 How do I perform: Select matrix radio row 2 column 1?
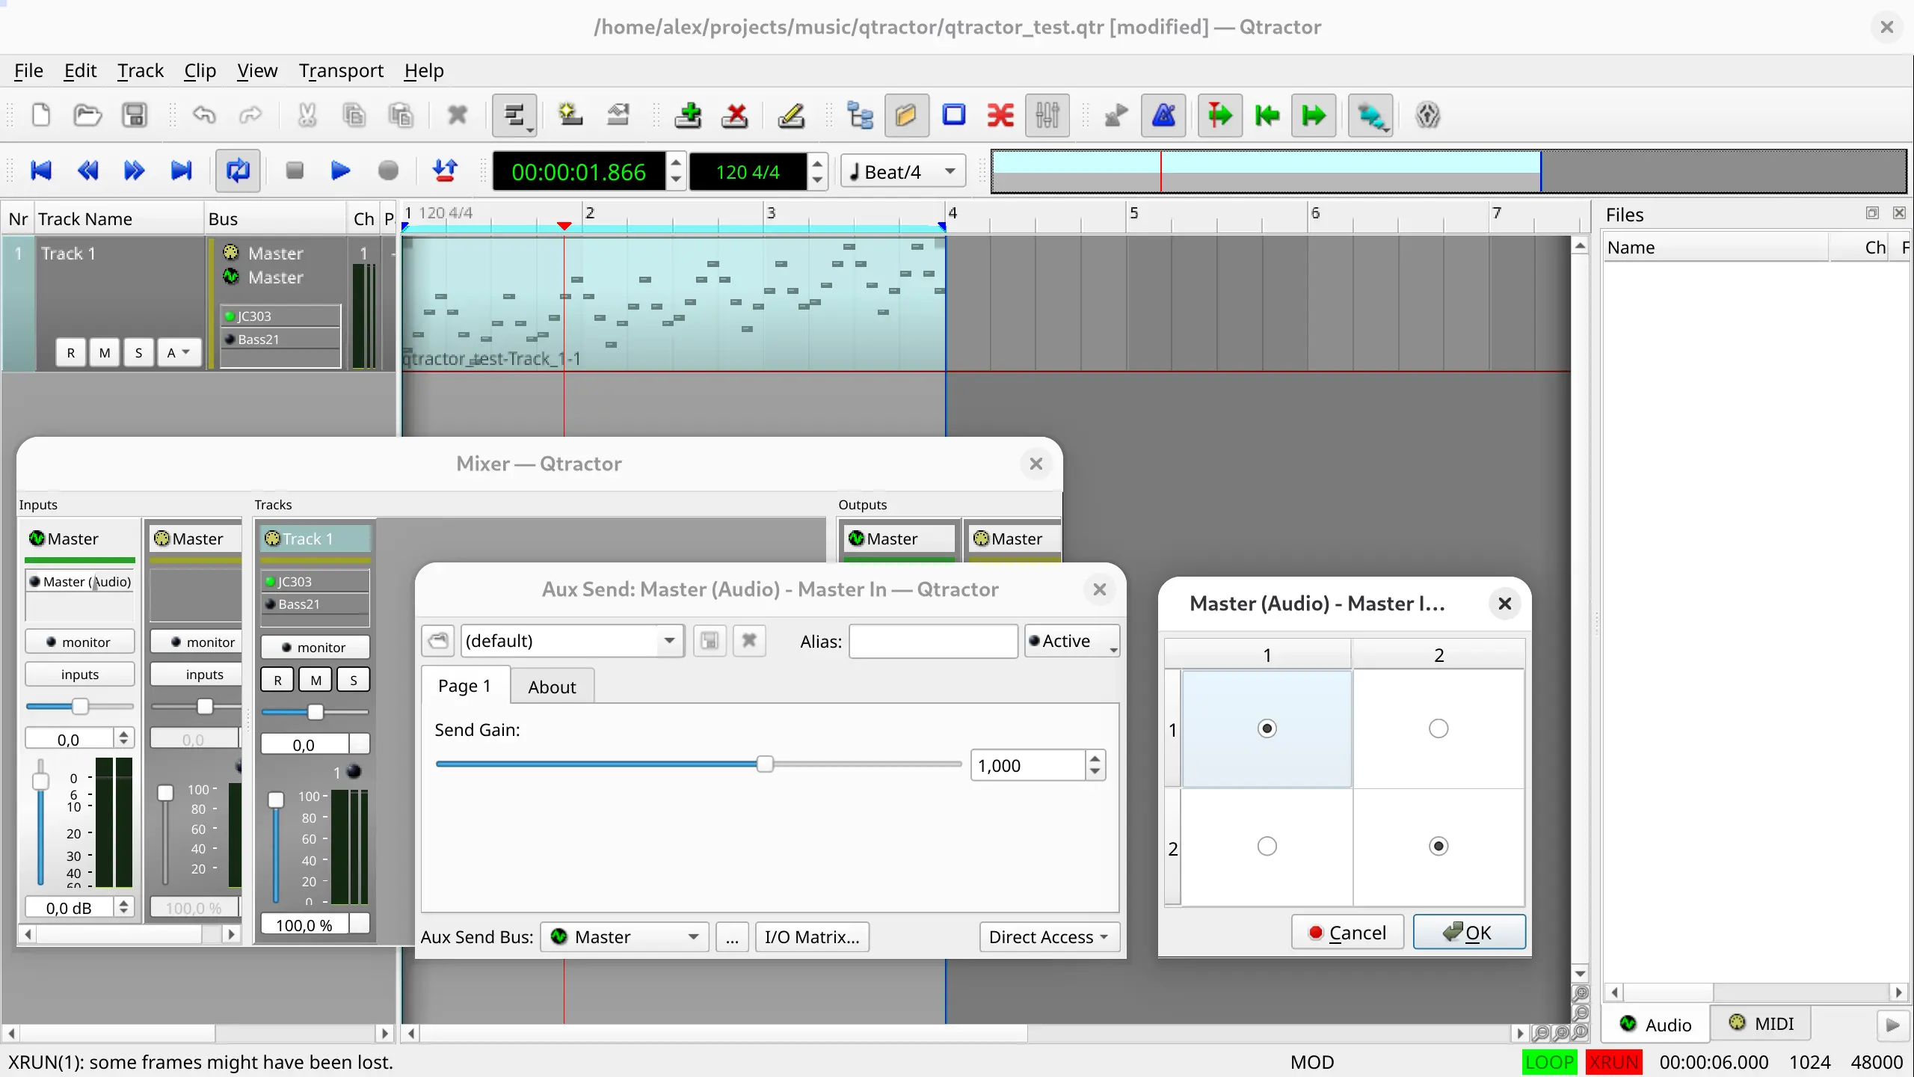click(x=1267, y=846)
